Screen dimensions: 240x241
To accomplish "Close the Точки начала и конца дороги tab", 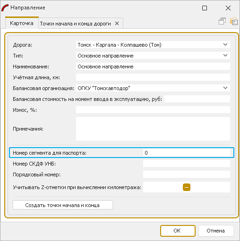I will coord(117,24).
